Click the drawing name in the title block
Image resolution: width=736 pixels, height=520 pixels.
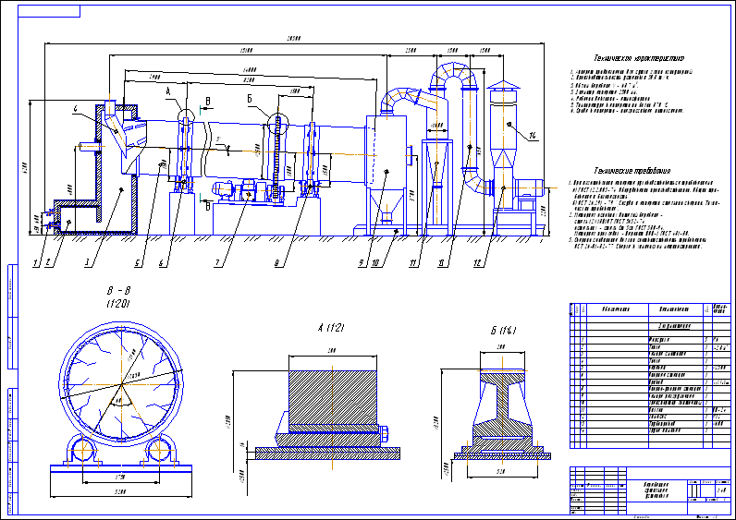[x=656, y=490]
